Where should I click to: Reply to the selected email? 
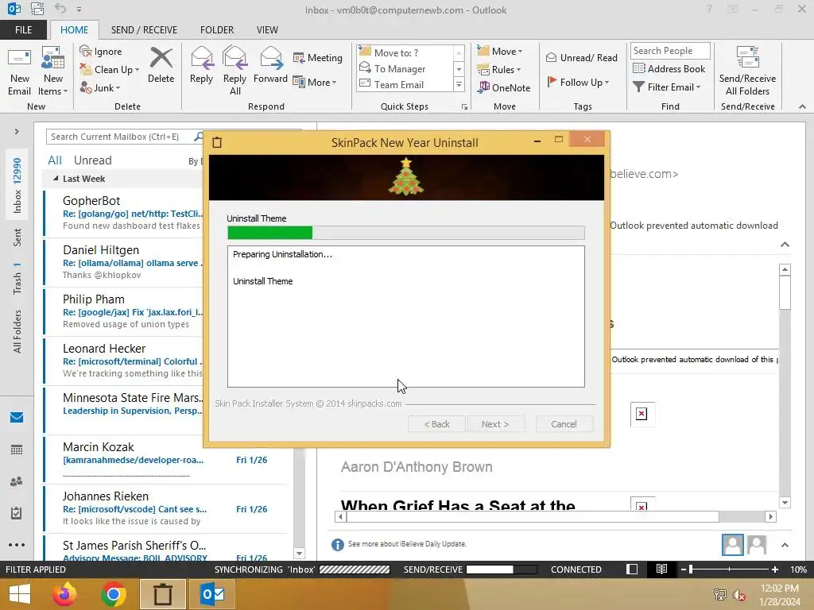click(x=201, y=65)
